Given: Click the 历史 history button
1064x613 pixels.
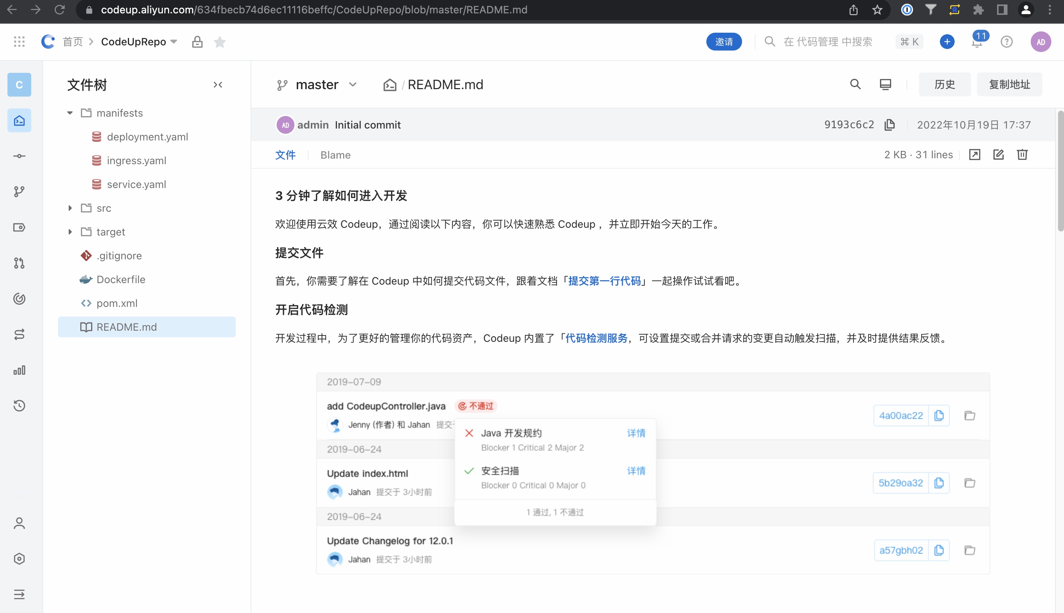Looking at the screenshot, I should click(x=945, y=84).
